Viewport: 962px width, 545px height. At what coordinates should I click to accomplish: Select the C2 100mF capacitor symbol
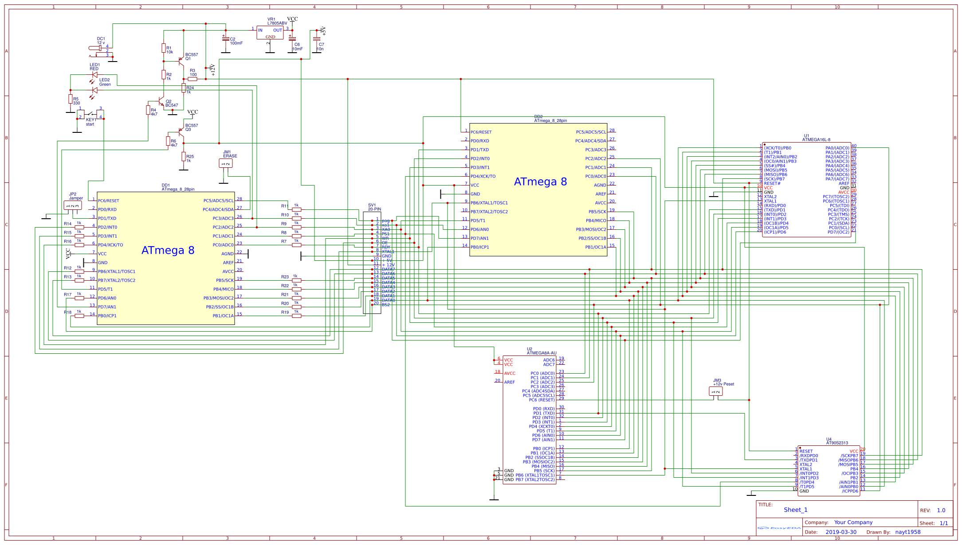[225, 39]
